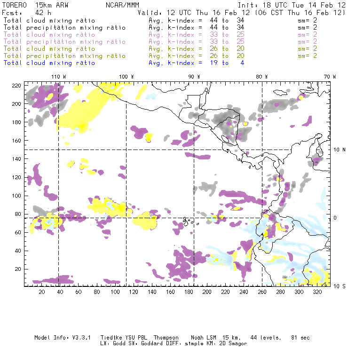Select the "80 W" longitude label
The height and width of the screenshot is (348, 348).
pyautogui.click(x=261, y=77)
